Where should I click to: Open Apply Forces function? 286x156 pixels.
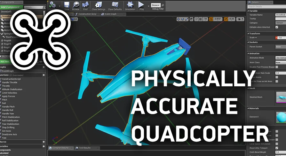coord(8,96)
